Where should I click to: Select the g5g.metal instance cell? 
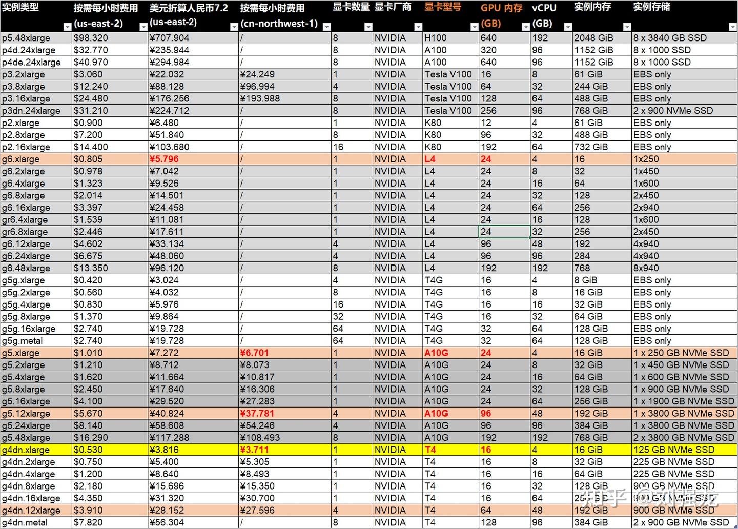[36, 341]
